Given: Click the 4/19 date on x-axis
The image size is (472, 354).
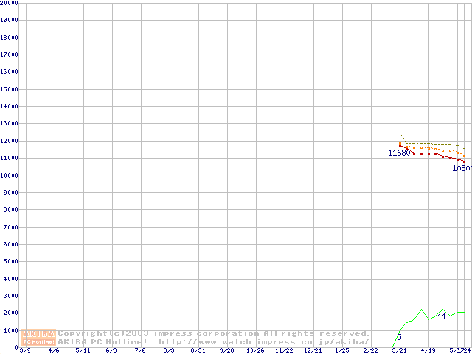Looking at the screenshot, I should [428, 351].
